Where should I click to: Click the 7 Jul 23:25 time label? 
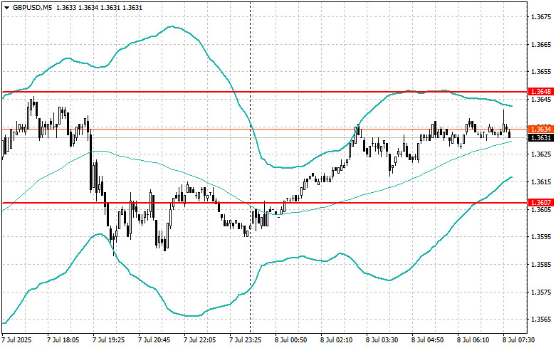coord(246,340)
